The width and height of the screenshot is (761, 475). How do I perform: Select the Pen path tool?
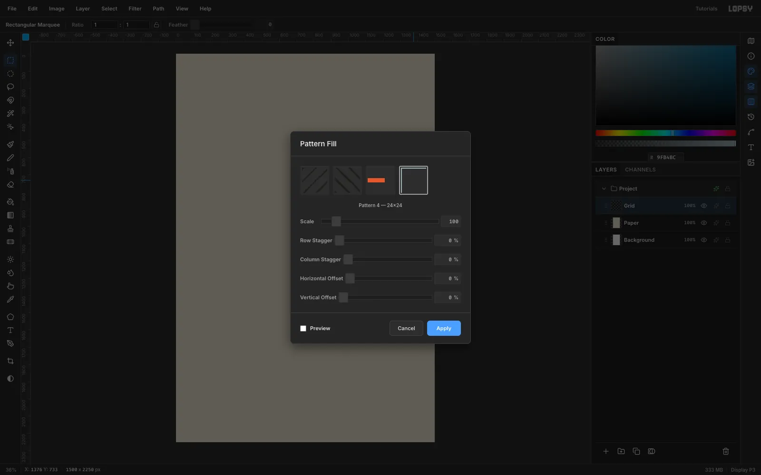click(x=10, y=343)
